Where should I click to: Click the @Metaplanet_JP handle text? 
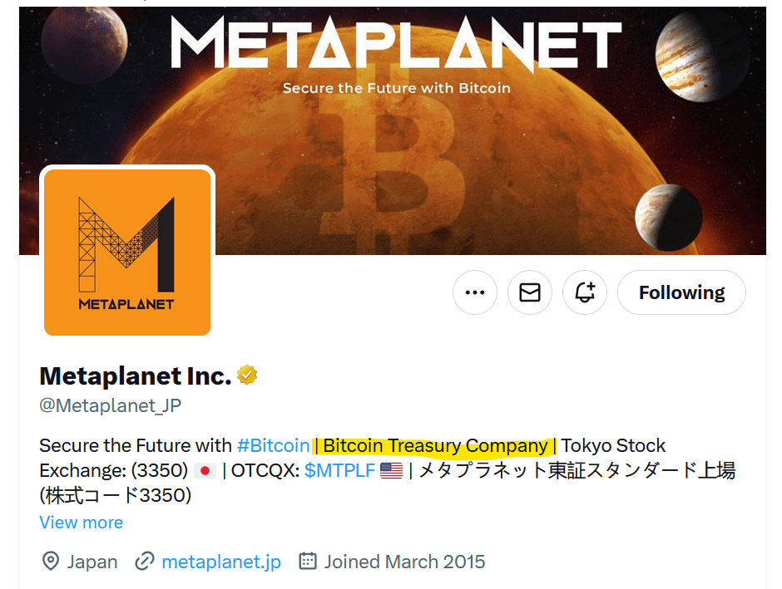click(110, 405)
